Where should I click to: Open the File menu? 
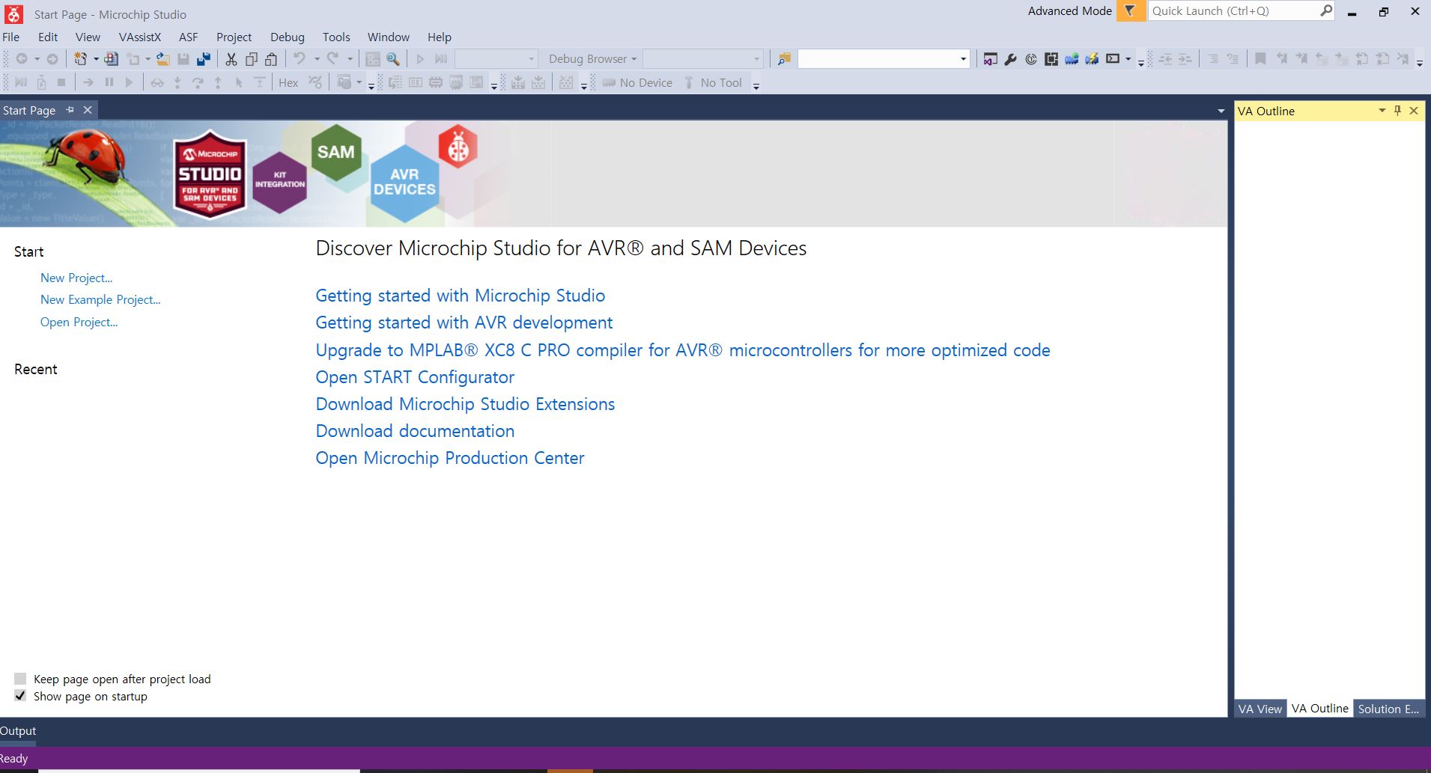[11, 37]
